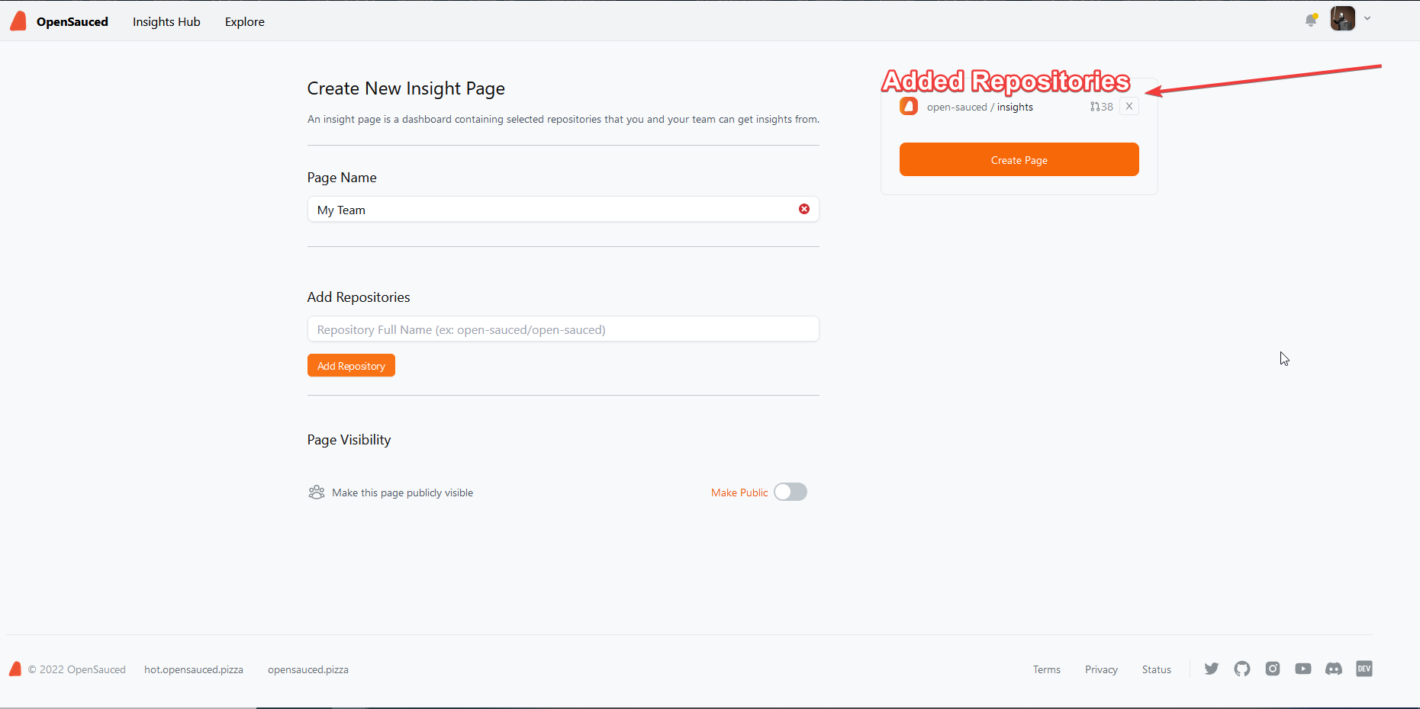Click the Twitter icon in the footer

click(1211, 669)
